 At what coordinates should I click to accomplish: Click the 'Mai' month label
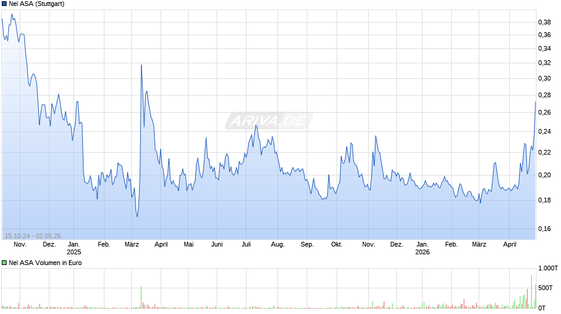tap(189, 245)
